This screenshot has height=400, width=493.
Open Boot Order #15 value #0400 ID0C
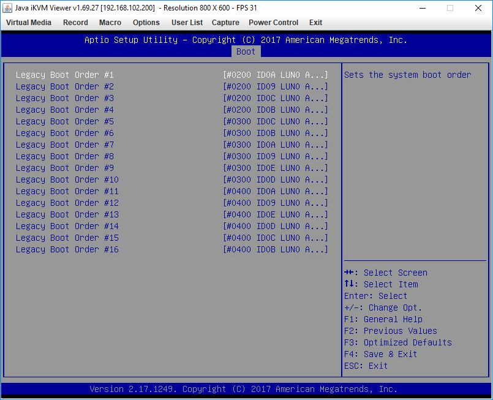(x=276, y=238)
